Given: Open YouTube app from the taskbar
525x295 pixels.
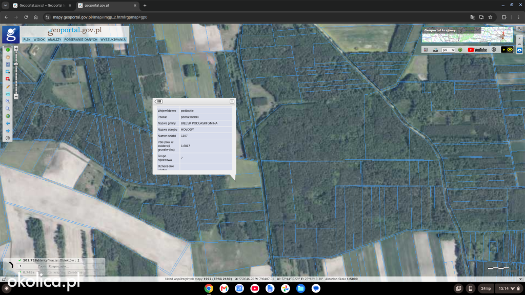Looking at the screenshot, I should click(254, 288).
